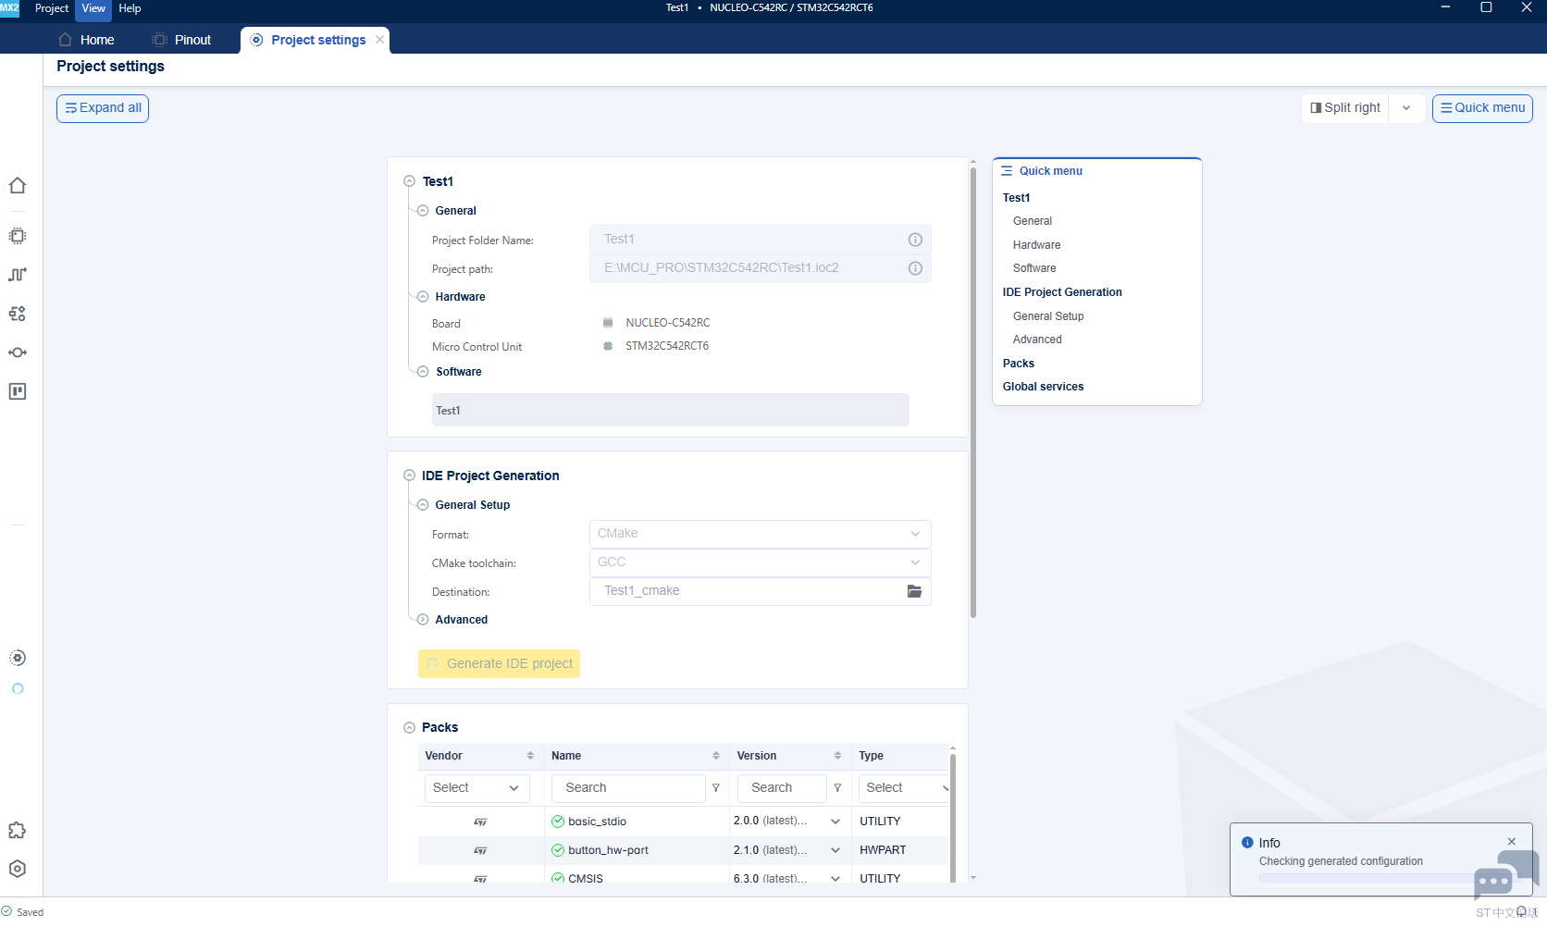Screen dimensions: 1547x927
Task: Open the Vendor filter Select dropdown
Action: tap(477, 788)
